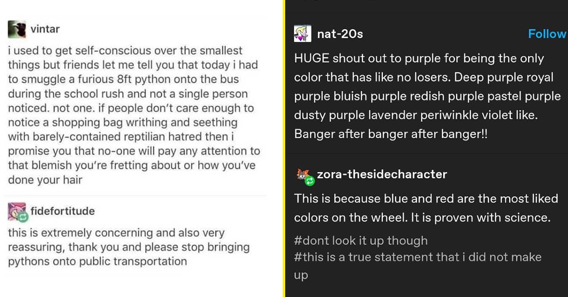Follow the nat-20s blog

coord(547,34)
